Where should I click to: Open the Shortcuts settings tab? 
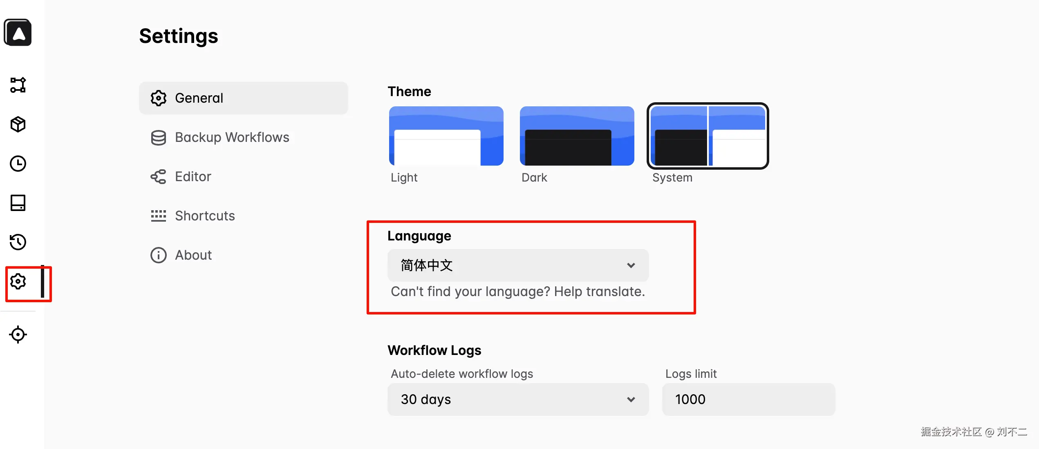(205, 216)
